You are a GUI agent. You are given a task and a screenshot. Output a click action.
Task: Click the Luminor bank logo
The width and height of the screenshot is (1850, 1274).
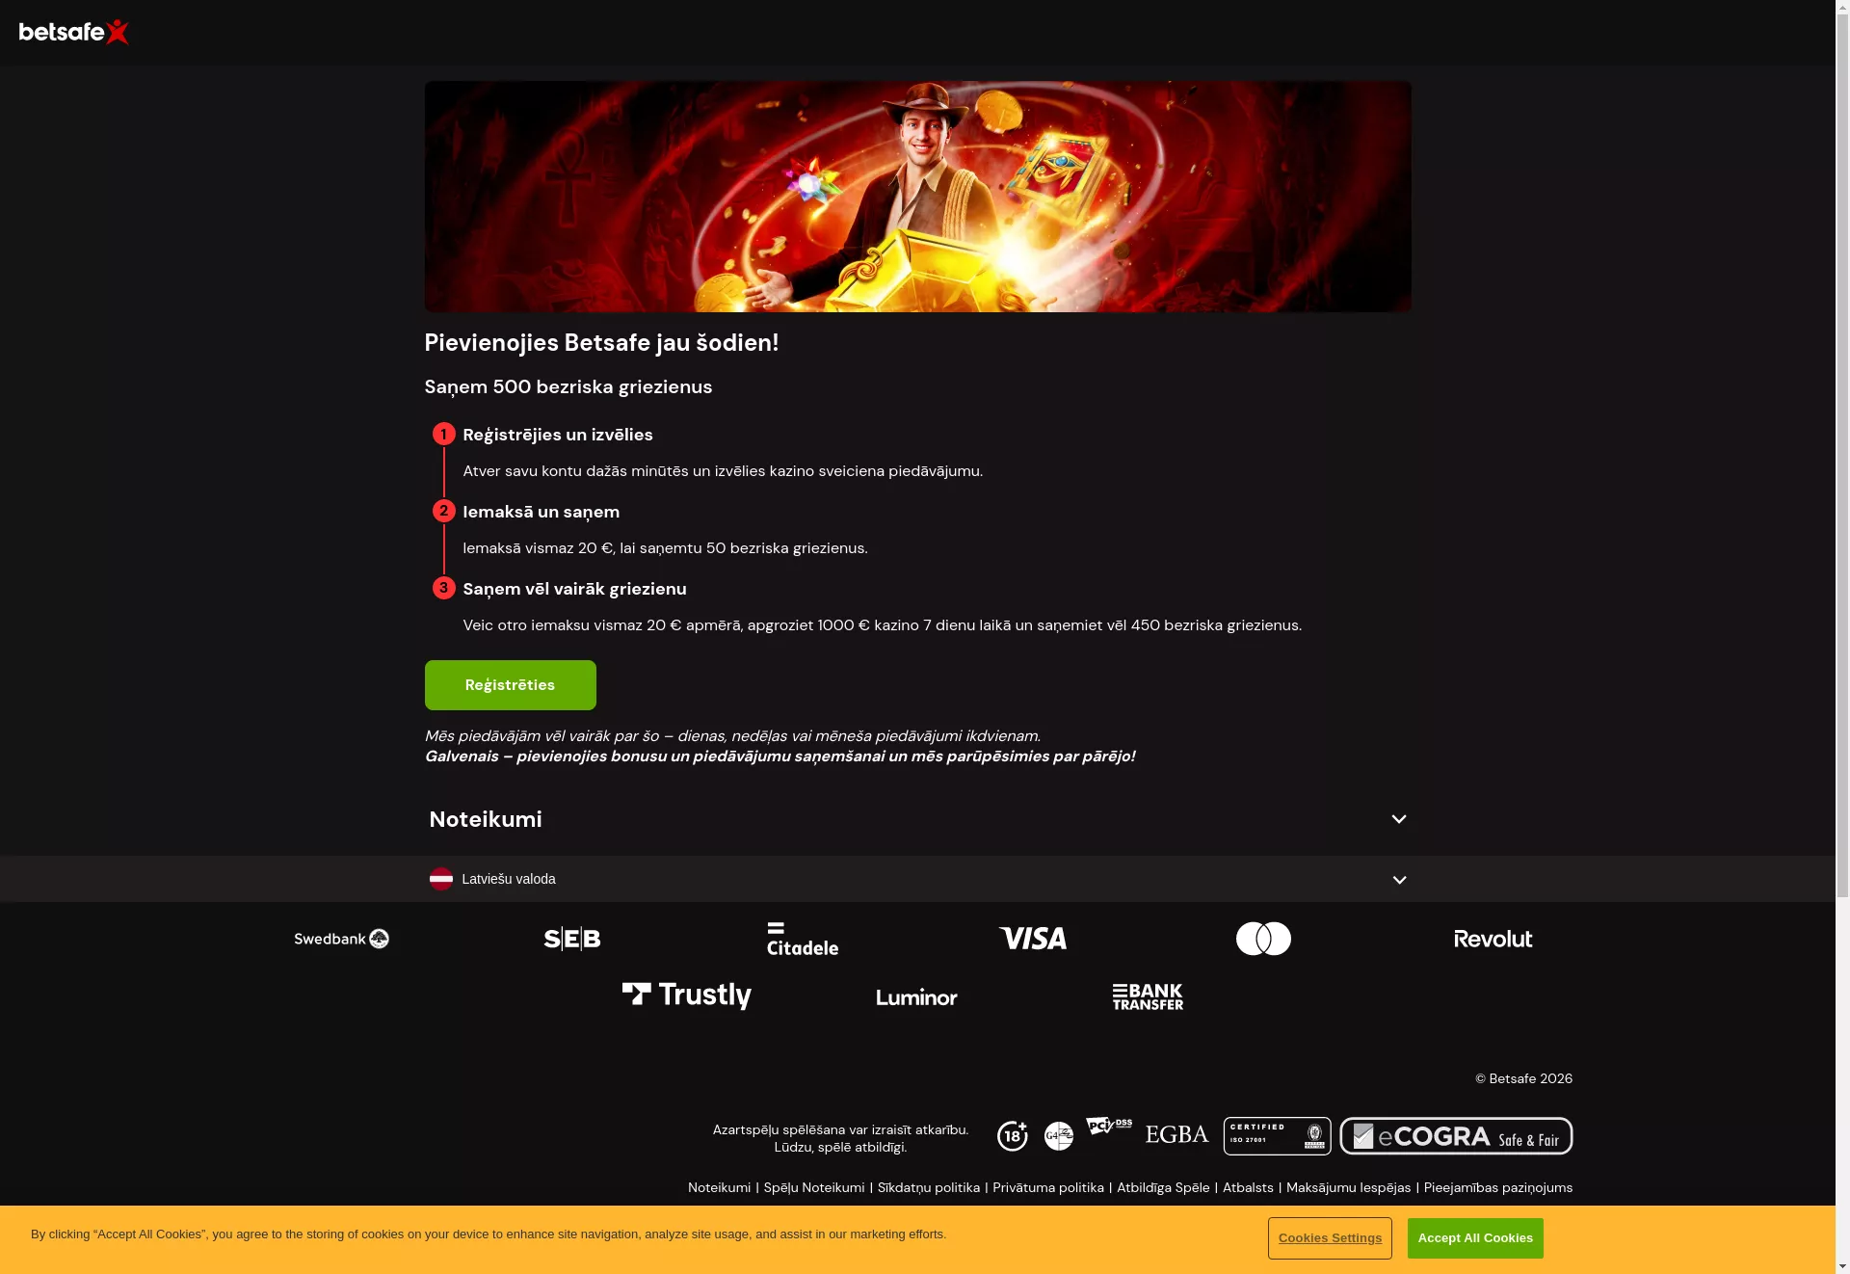point(916,997)
